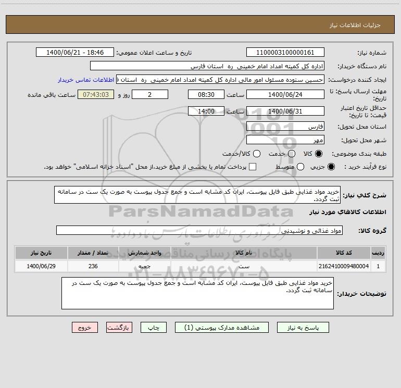This screenshot has height=388, width=401.
Task: Open the اطلاعات تماس خریدار link
Action: (86, 80)
